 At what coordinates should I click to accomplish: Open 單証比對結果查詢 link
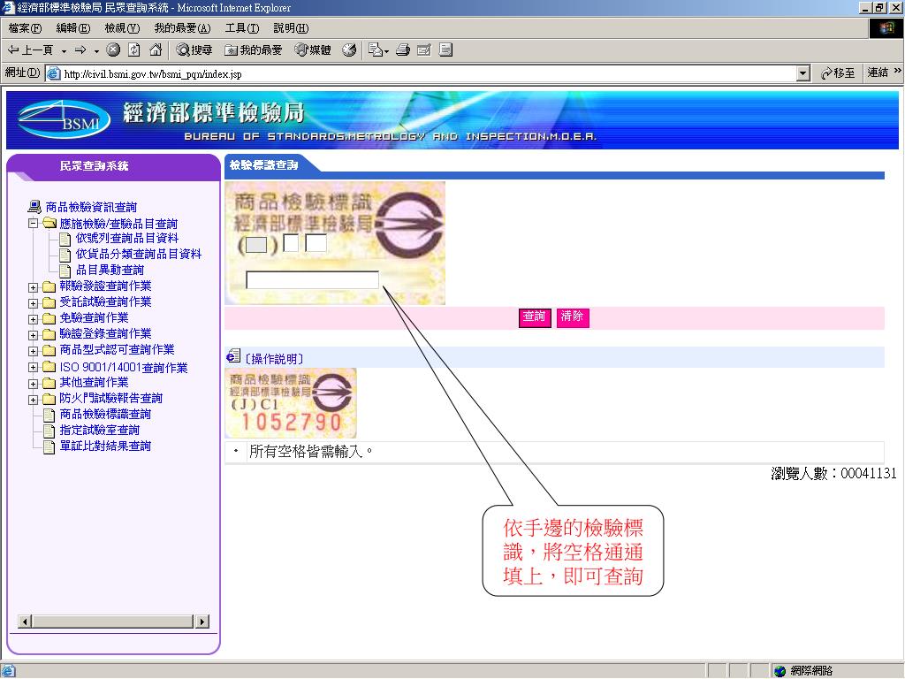pos(105,446)
